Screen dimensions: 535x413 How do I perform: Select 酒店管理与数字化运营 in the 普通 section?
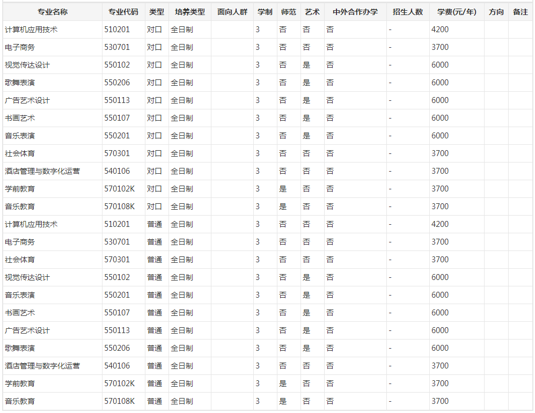coord(42,366)
